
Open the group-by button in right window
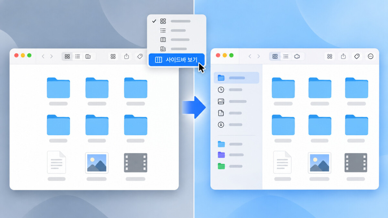[330, 57]
